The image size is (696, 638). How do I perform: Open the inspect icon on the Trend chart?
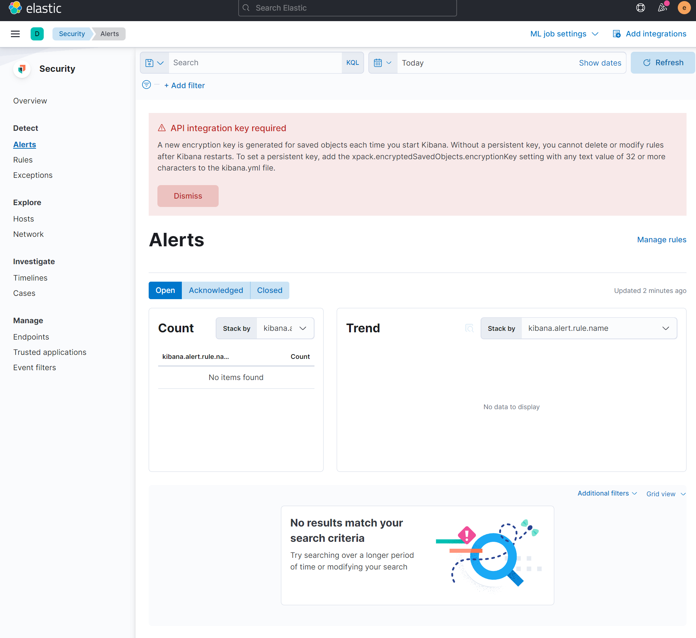tap(469, 328)
